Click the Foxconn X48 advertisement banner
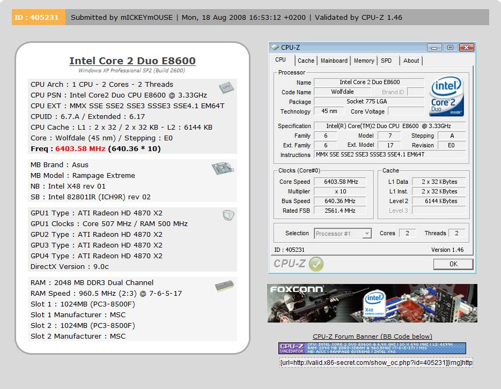The image size is (501, 389). tap(372, 303)
